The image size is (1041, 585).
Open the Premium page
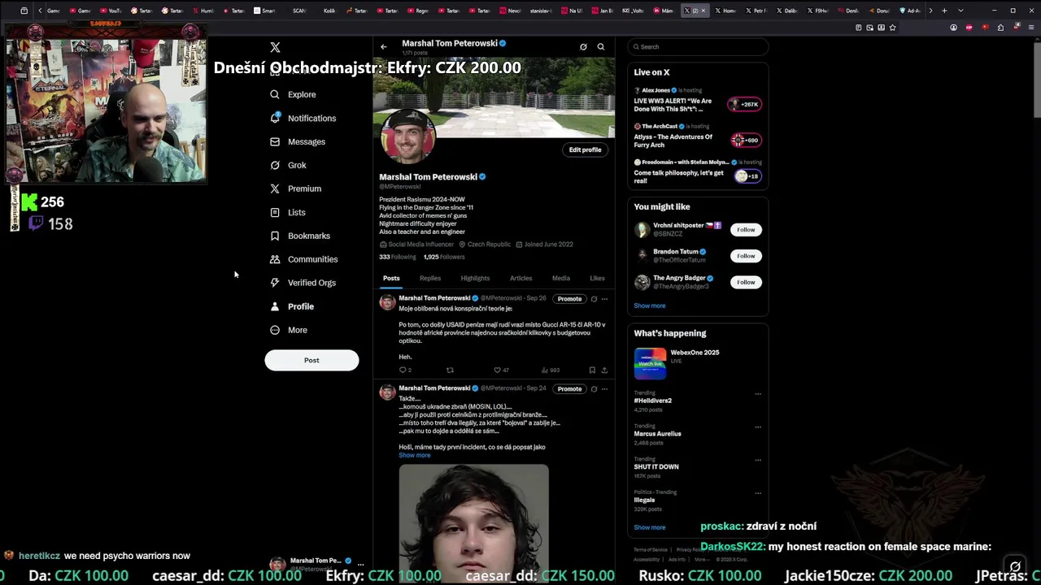296,188
